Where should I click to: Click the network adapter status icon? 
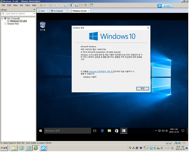tap(176, 143)
